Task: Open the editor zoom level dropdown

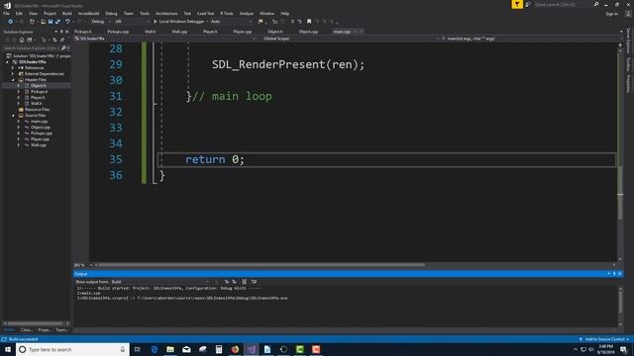Action: coord(83,265)
